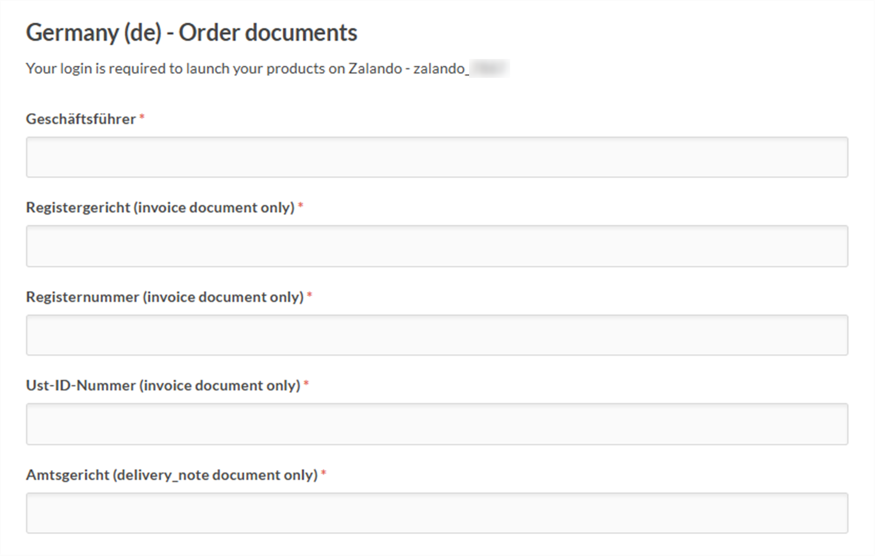Image resolution: width=875 pixels, height=556 pixels.
Task: Click the Amtsgericht (delivery_note document only) label
Action: pyautogui.click(x=173, y=474)
